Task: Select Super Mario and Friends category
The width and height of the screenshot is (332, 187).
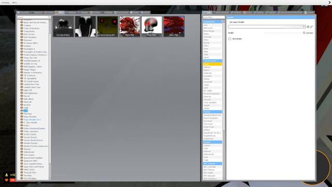Action: pos(34,167)
